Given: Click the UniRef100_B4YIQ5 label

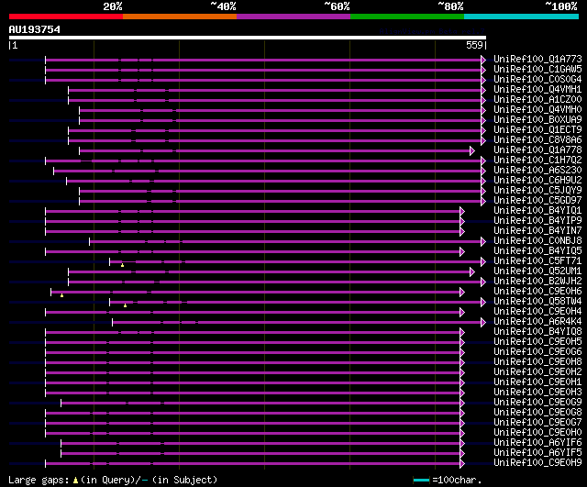Looking at the screenshot, I should pyautogui.click(x=537, y=251).
